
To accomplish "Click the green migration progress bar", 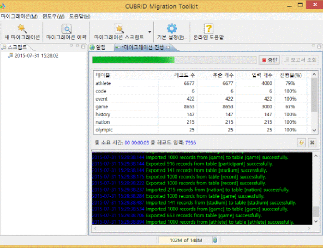I will [x=134, y=60].
